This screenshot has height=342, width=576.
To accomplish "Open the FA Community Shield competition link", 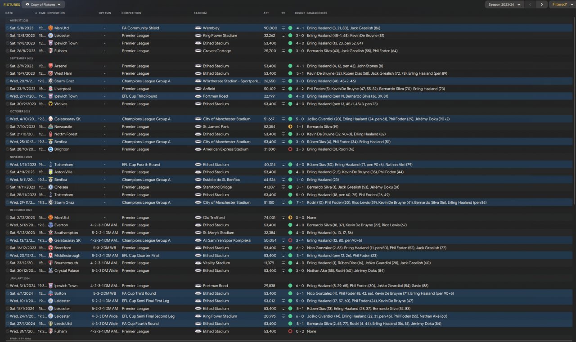I will point(140,28).
